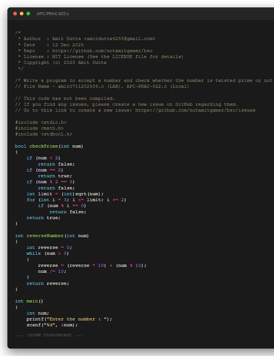Click the #include <stdbool.h> line
The image size is (274, 356).
[44, 134]
